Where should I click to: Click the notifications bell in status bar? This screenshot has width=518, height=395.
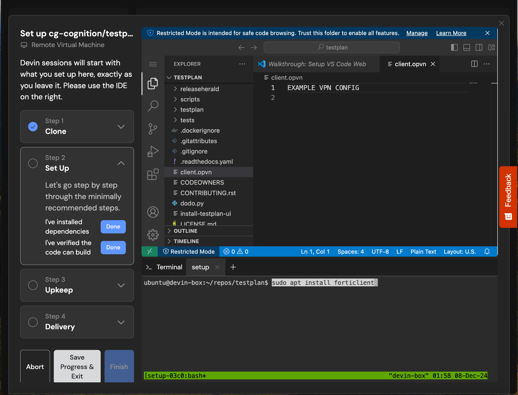[487, 251]
